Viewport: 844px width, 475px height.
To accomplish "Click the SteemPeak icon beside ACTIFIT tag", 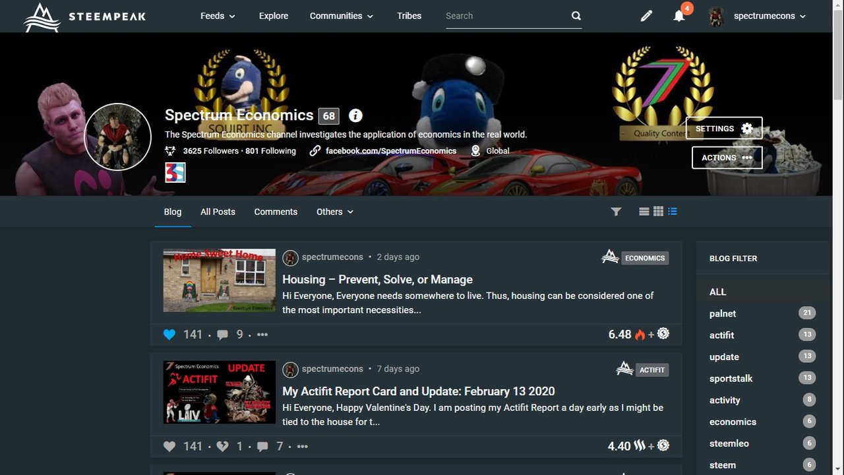I will [x=624, y=369].
